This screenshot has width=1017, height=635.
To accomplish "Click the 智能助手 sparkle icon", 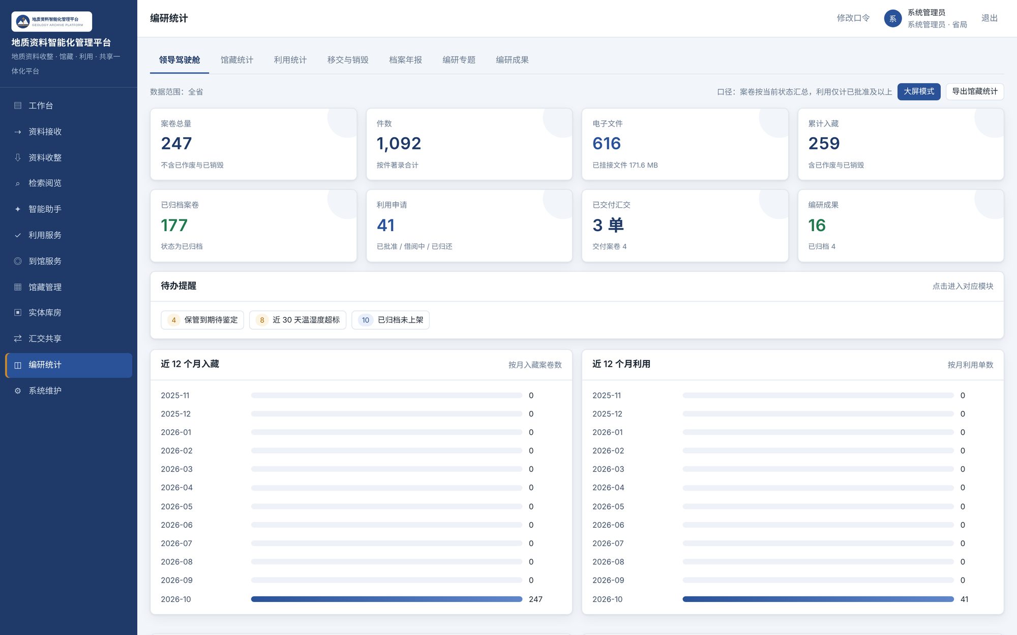I will coord(18,209).
